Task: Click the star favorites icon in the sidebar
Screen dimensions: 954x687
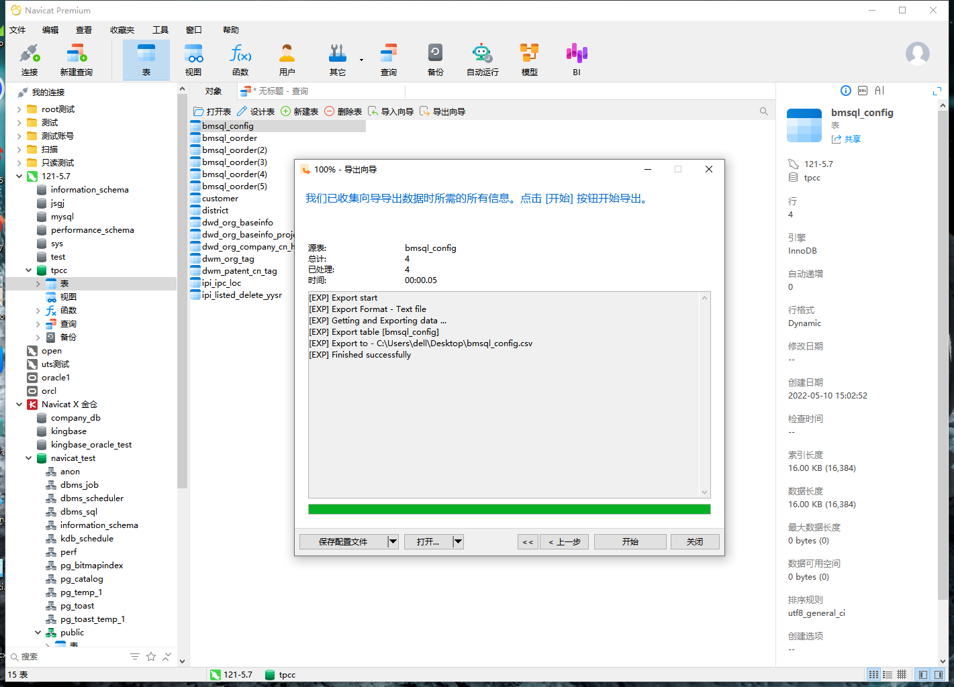Action: 151,656
